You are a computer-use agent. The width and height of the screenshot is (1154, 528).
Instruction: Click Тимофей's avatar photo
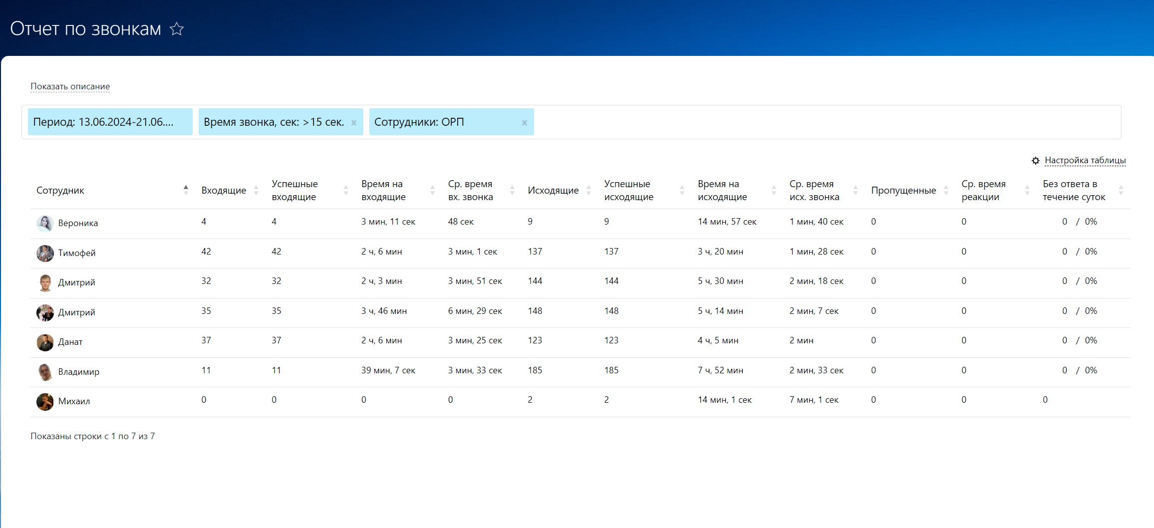pos(45,253)
